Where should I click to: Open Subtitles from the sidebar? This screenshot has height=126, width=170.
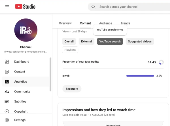20,102
